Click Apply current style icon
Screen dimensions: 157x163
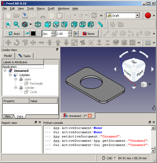tap(75, 34)
